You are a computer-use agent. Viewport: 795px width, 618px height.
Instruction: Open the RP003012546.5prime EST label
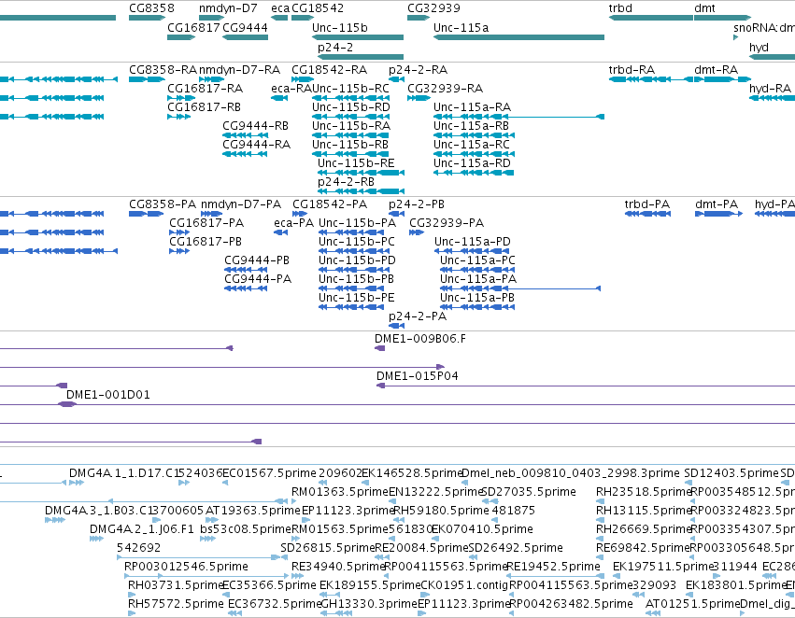(x=186, y=567)
